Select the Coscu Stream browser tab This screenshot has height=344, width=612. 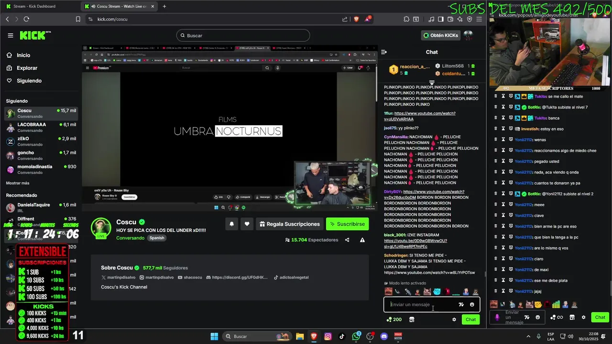point(119,6)
